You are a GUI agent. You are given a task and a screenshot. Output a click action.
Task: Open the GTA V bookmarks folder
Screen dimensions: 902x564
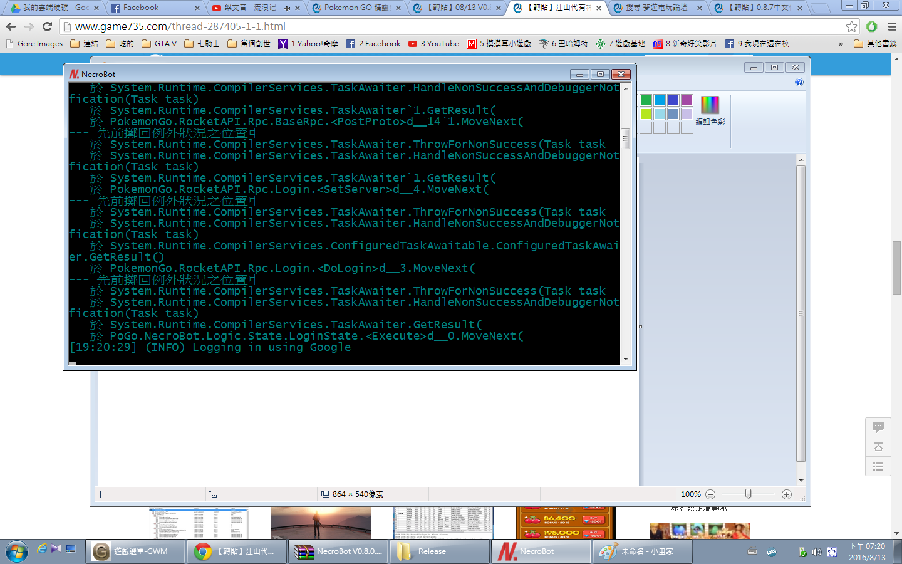(159, 44)
